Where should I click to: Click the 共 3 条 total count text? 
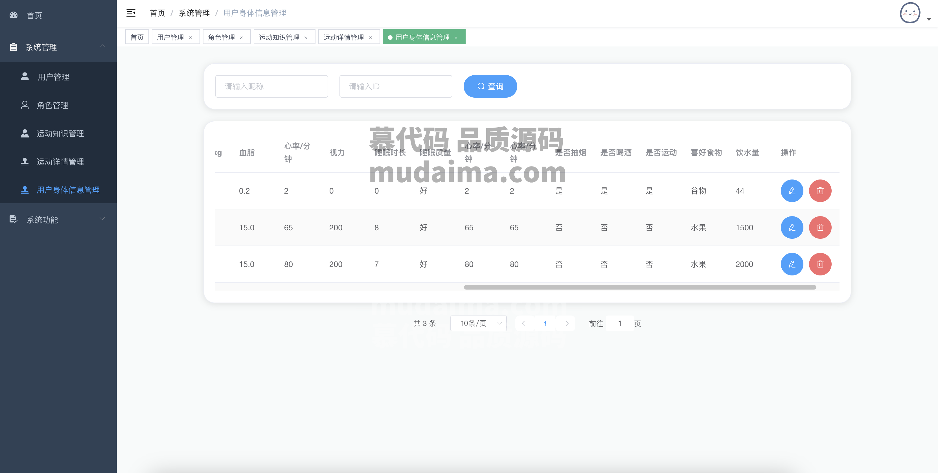pos(425,323)
